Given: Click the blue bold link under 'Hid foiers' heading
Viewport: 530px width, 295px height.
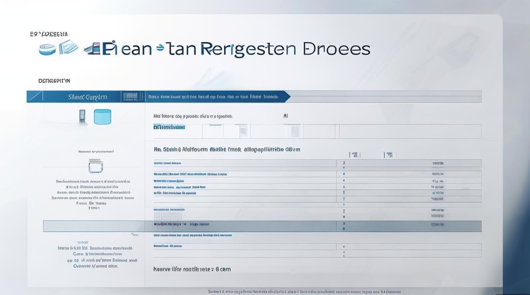Looking at the screenshot, I should coord(169,127).
